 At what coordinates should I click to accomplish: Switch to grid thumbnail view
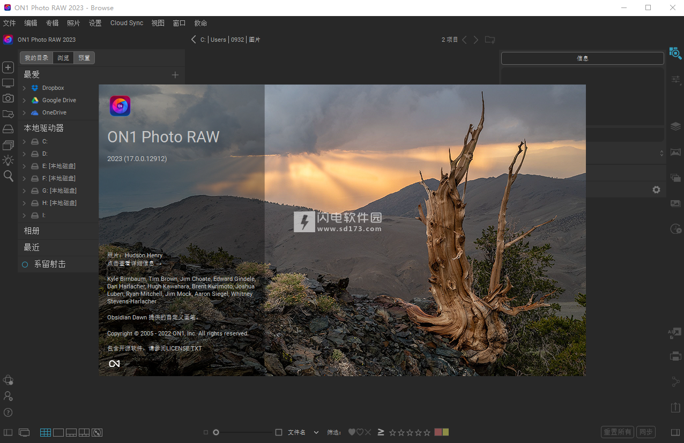[x=46, y=432]
